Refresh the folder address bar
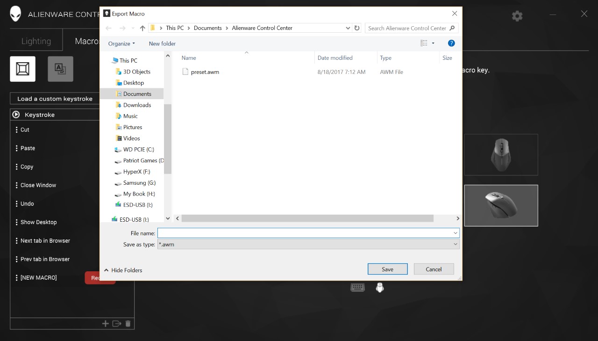The height and width of the screenshot is (341, 598). (357, 28)
